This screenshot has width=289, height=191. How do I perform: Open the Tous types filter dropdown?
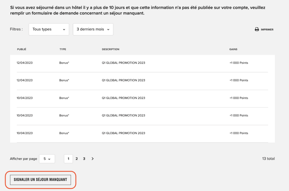[49, 29]
